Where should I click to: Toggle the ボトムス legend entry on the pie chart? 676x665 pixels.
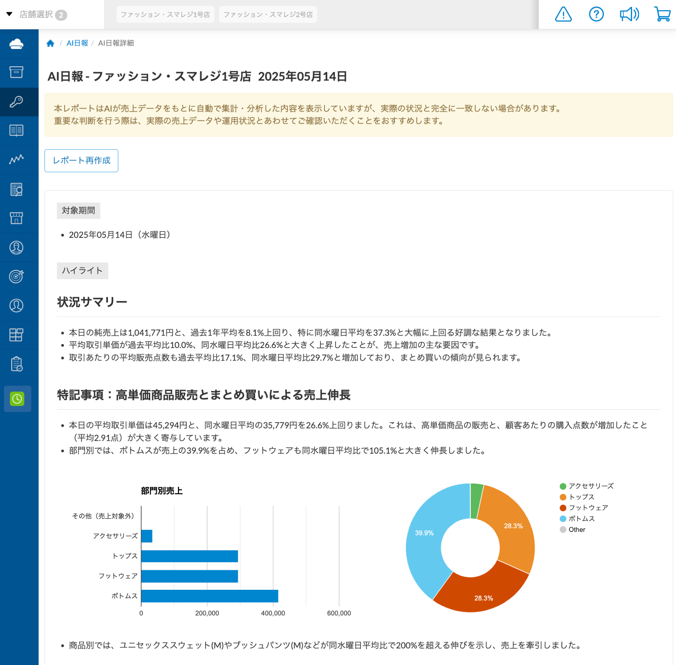pyautogui.click(x=581, y=519)
